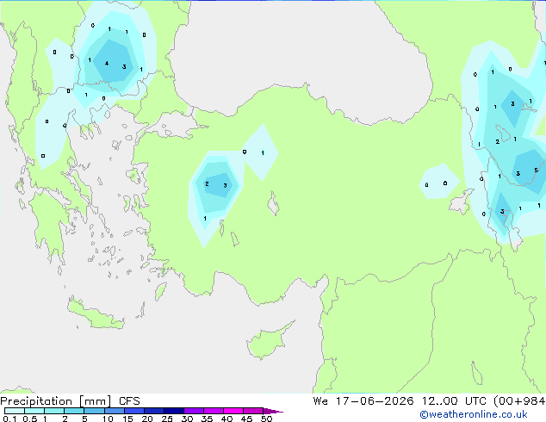This screenshot has height=422, width=546.
Task: Click the '20' legend scale label
Action: point(147,419)
